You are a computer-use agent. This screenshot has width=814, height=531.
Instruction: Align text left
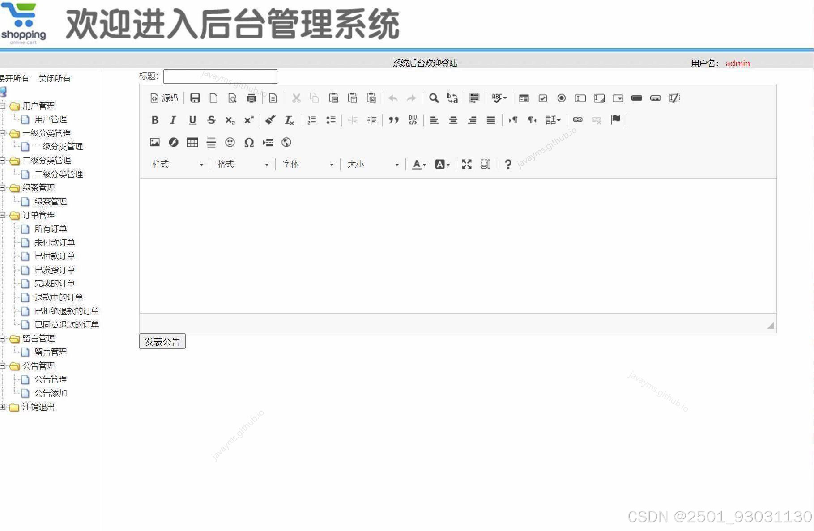(434, 120)
